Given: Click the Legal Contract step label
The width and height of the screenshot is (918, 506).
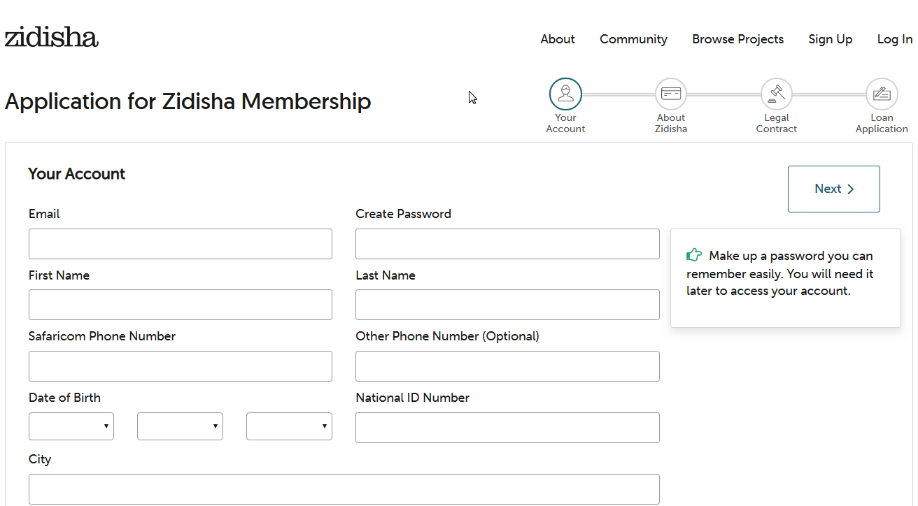Looking at the screenshot, I should click(x=777, y=123).
